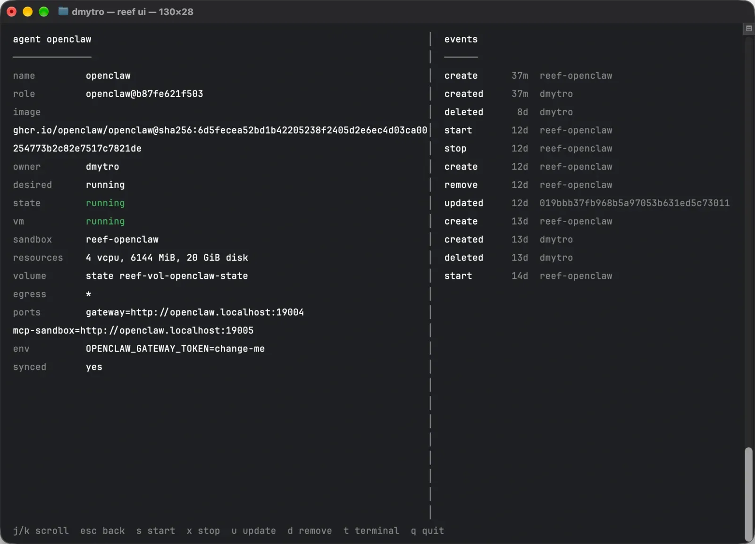Click 'OPENCLAW_GATEWAY_TOKEN=change-me' env value
The width and height of the screenshot is (755, 544).
pyautogui.click(x=176, y=349)
